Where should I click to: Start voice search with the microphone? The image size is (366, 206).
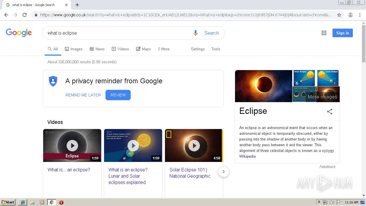pyautogui.click(x=196, y=33)
